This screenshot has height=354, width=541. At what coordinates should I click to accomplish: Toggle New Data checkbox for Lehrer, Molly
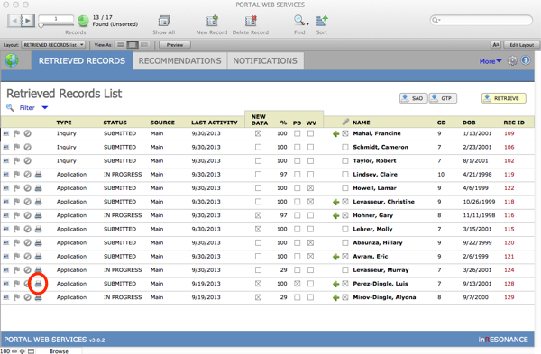pyautogui.click(x=258, y=229)
